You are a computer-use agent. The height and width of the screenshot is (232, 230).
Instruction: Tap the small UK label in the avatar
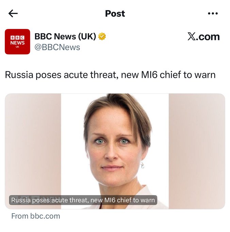[x=17, y=47]
